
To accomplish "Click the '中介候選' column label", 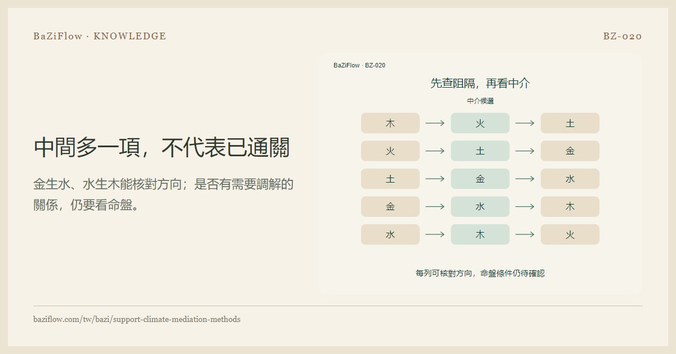I will pos(480,101).
